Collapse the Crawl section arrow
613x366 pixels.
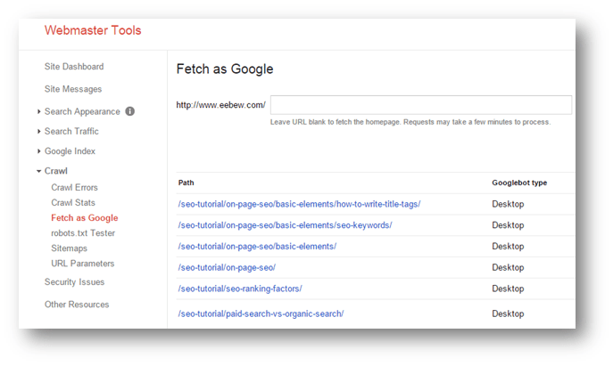(38, 171)
